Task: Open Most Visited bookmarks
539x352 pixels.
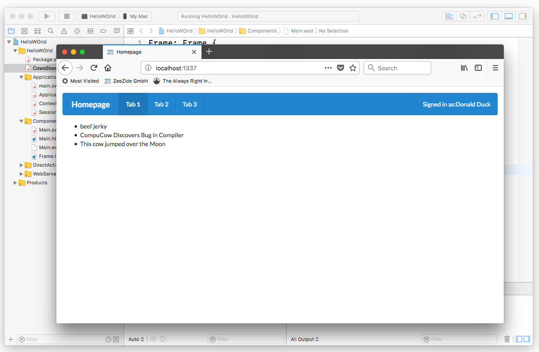Action: click(81, 81)
